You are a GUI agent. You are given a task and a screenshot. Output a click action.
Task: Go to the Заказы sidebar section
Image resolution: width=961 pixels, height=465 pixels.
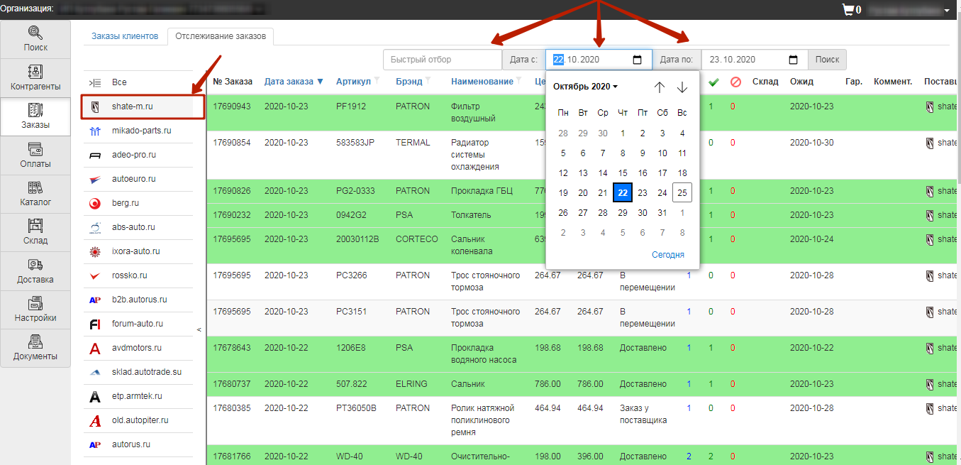click(35, 116)
